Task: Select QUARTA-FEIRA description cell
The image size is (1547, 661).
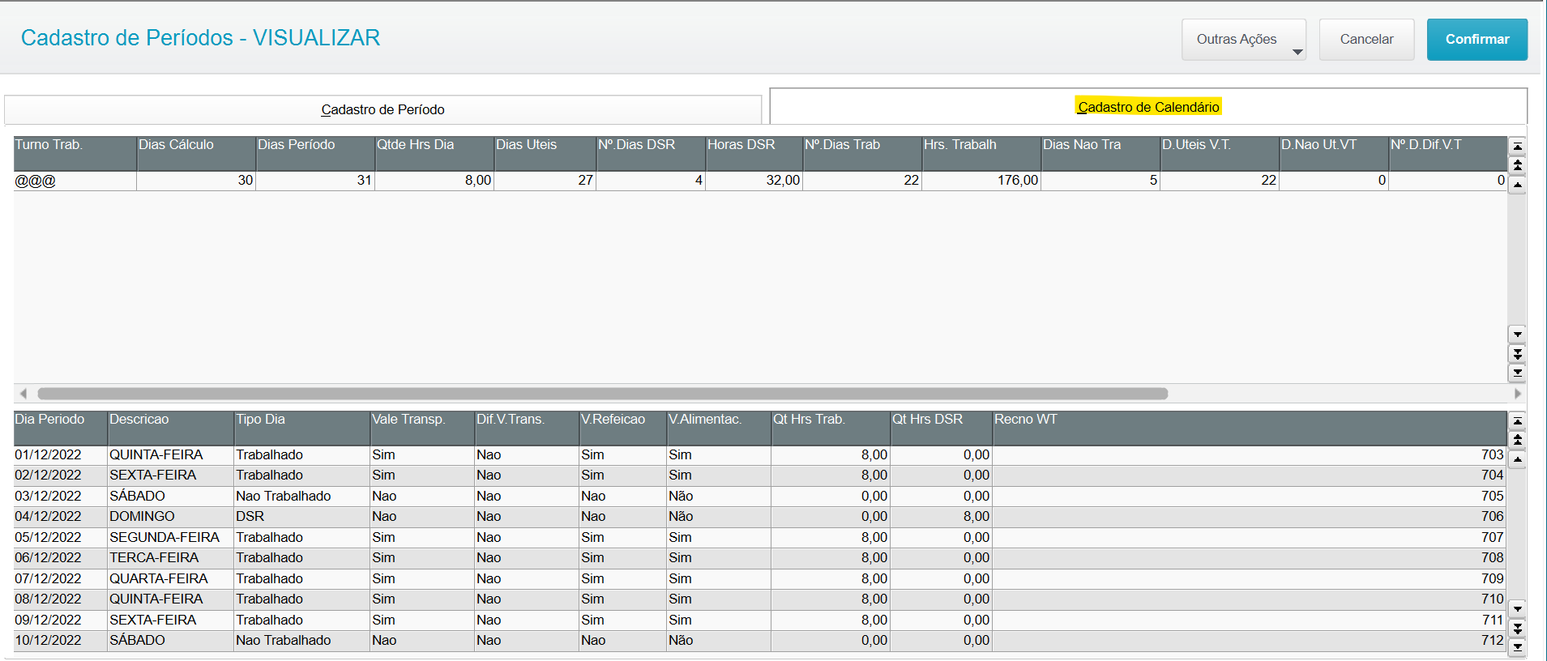Action: [172, 578]
